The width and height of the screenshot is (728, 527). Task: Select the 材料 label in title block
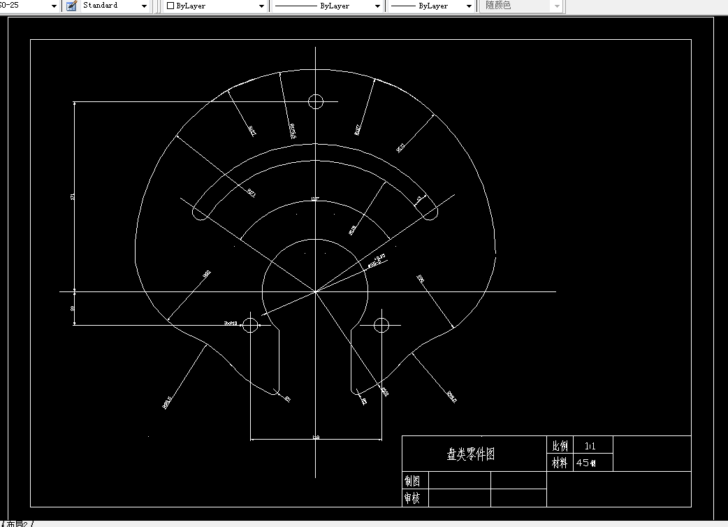(x=560, y=463)
